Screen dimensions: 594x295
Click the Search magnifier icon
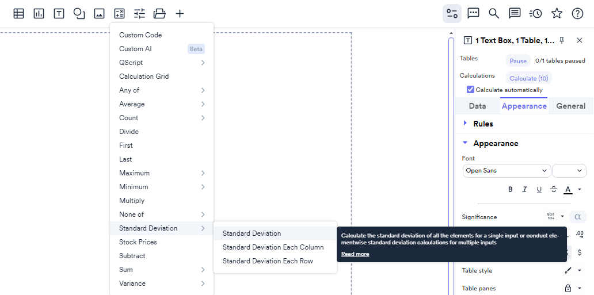click(x=494, y=14)
